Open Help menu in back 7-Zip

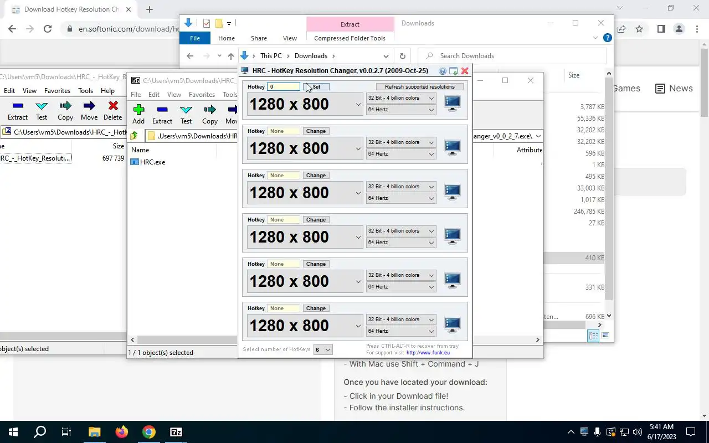[x=107, y=91]
